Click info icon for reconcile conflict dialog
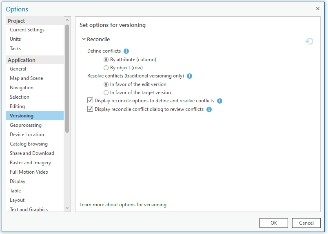The height and width of the screenshot is (234, 328). (209, 109)
